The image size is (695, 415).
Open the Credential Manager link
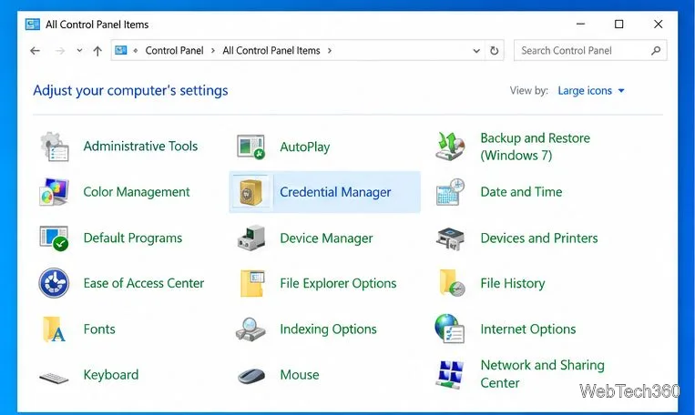pos(335,192)
